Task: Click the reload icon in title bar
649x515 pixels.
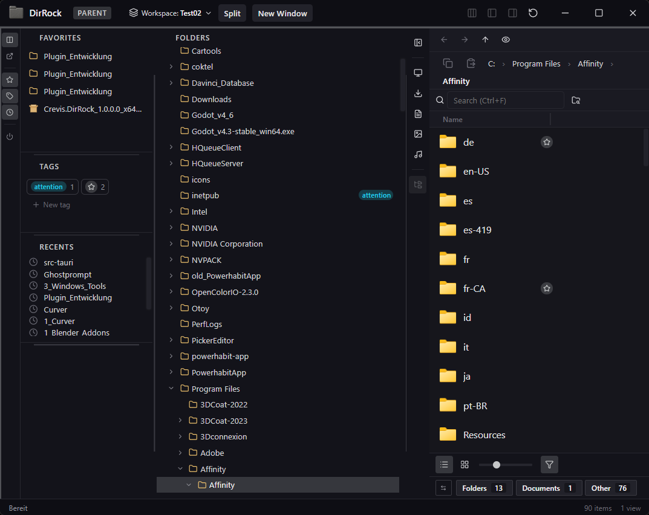Action: tap(533, 13)
